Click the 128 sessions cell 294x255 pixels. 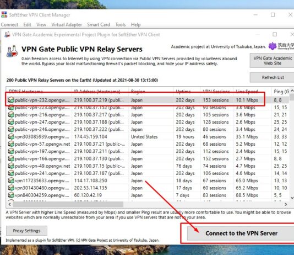(x=216, y=122)
